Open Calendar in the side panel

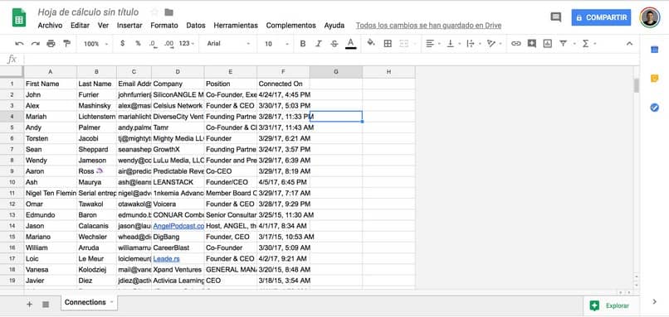pos(655,50)
